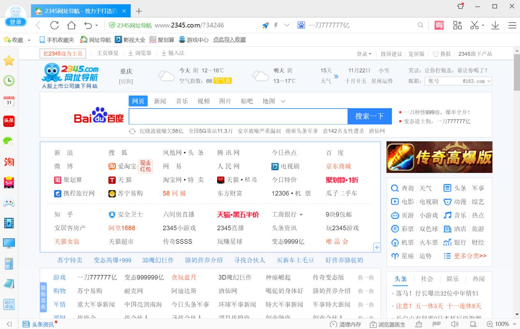Refresh the page with reload icon
Image resolution: width=520 pixels, height=329 pixels.
click(x=55, y=25)
